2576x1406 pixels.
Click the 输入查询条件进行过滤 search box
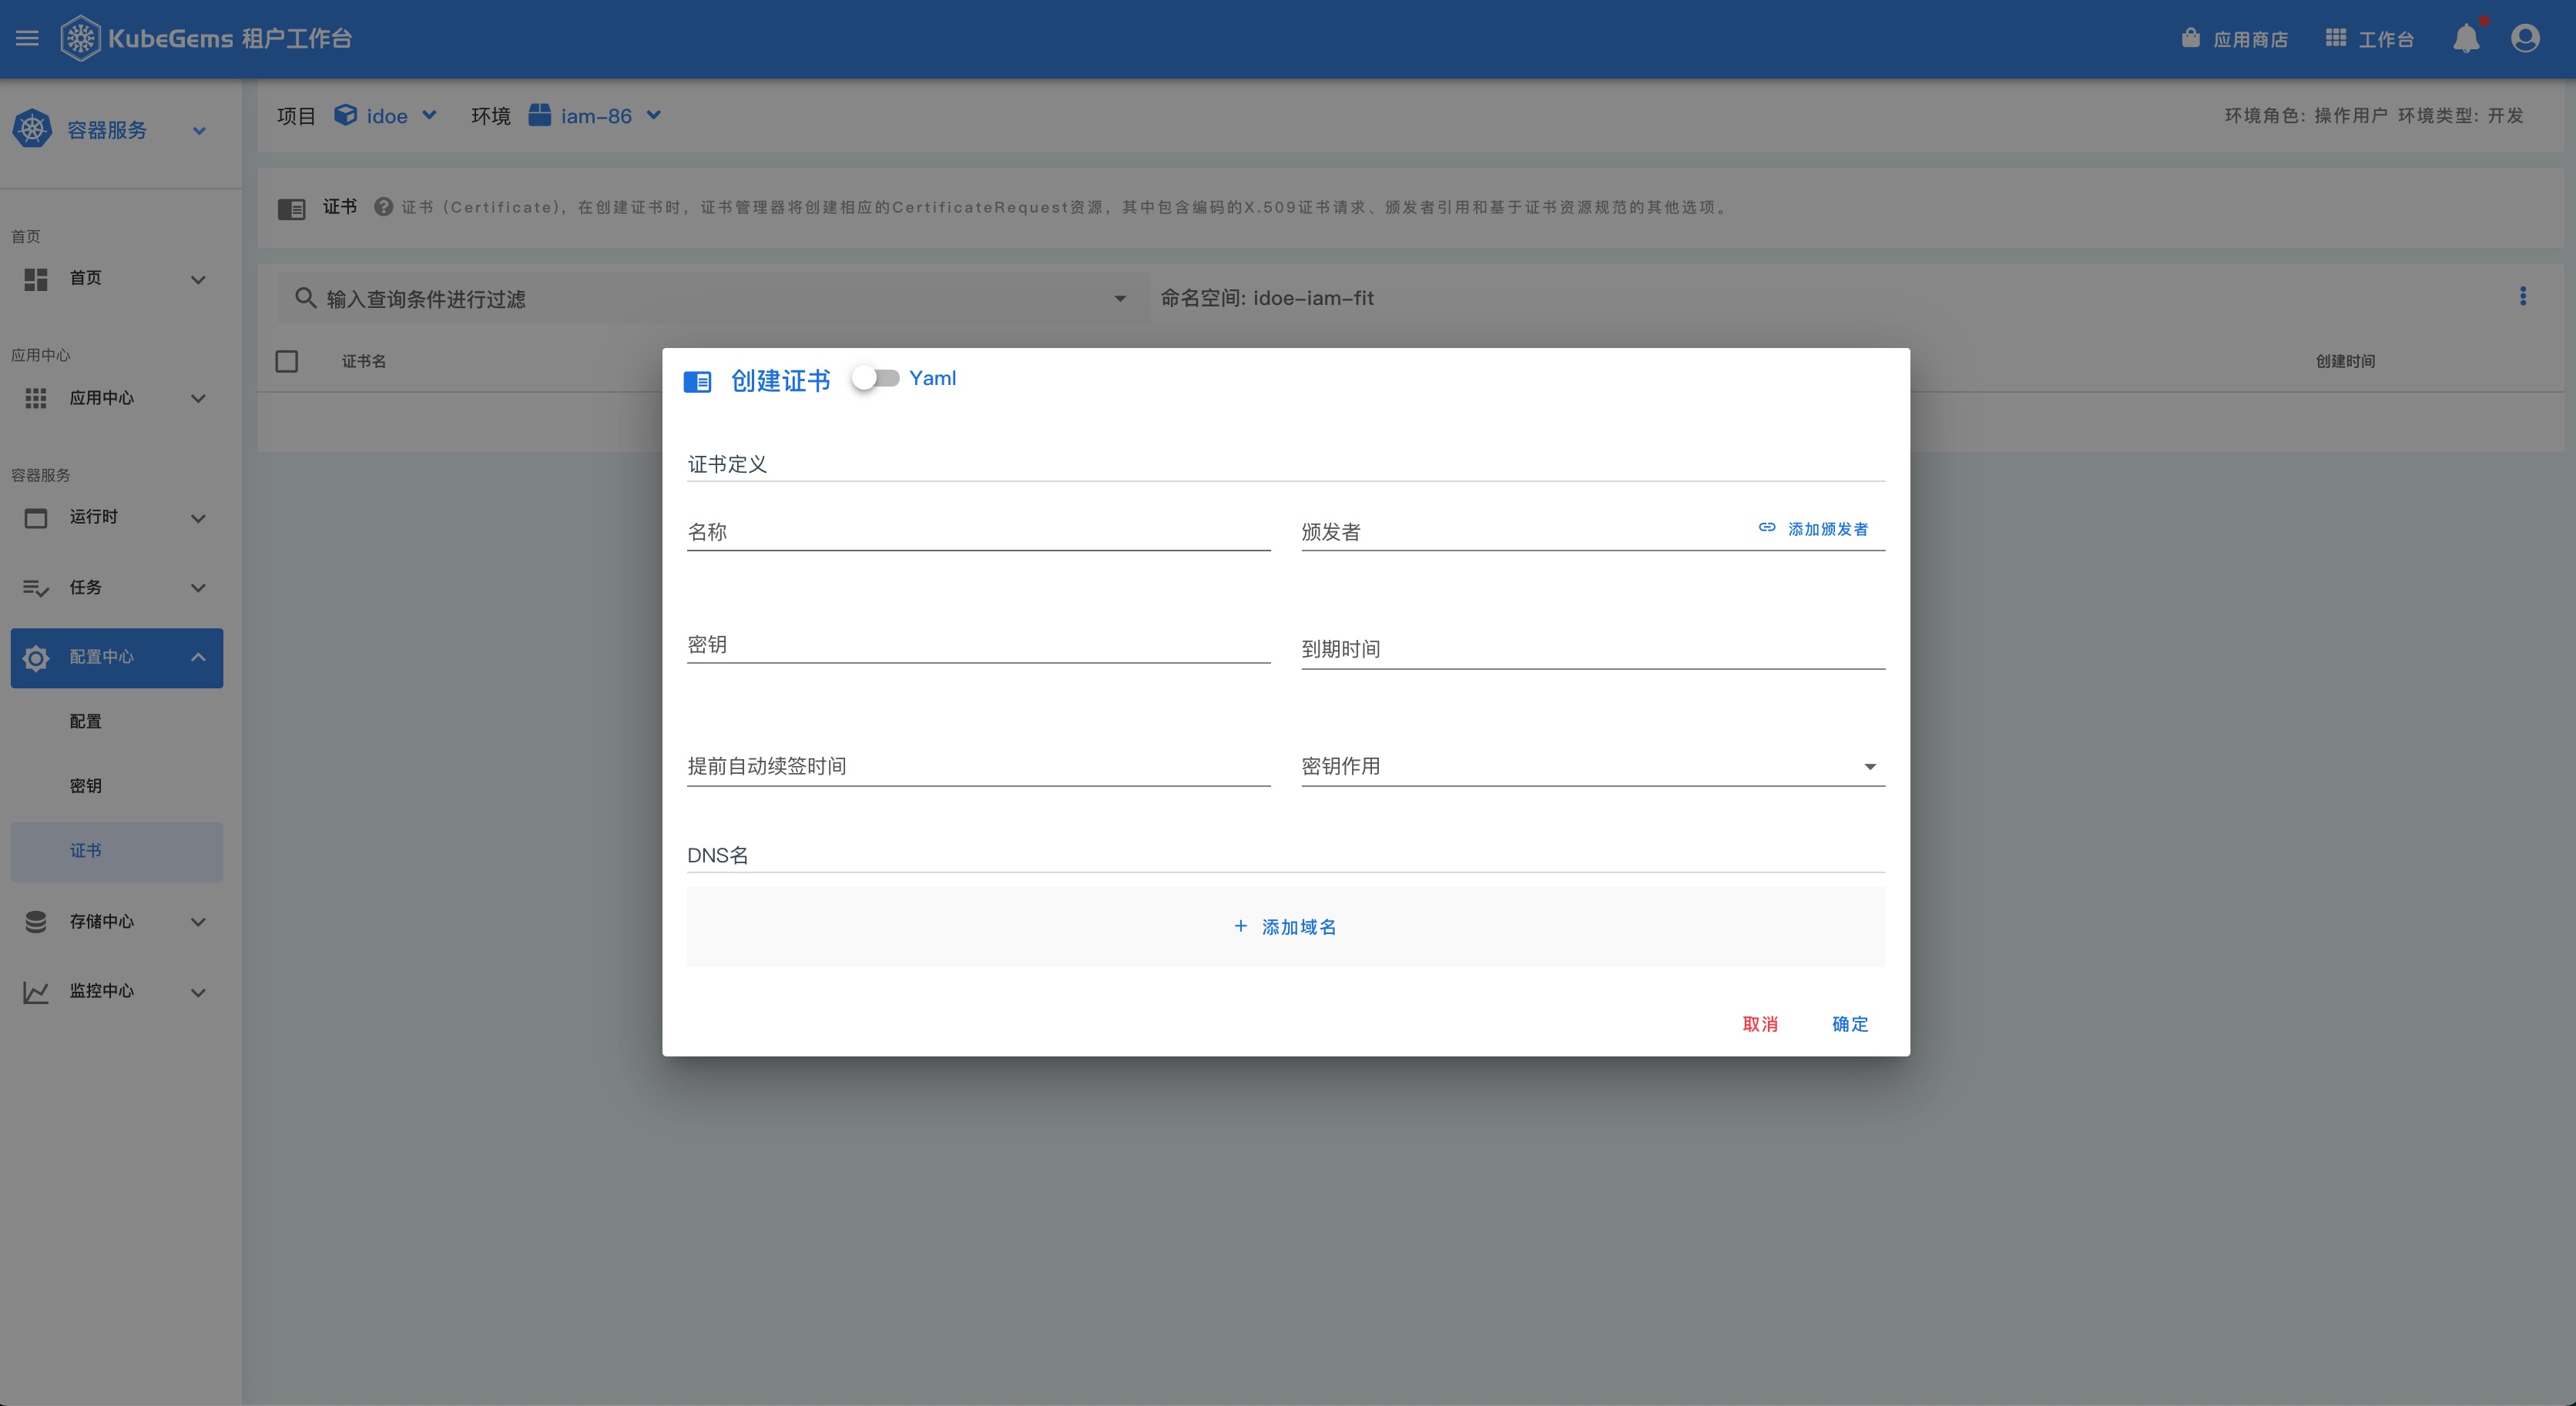pyautogui.click(x=713, y=299)
